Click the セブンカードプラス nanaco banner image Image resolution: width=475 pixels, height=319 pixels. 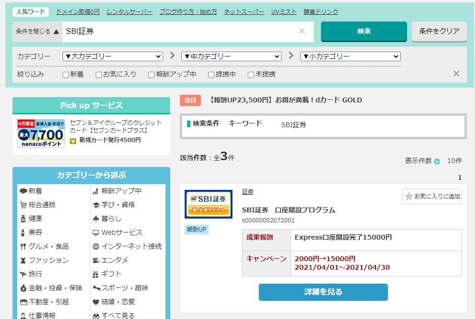point(41,133)
